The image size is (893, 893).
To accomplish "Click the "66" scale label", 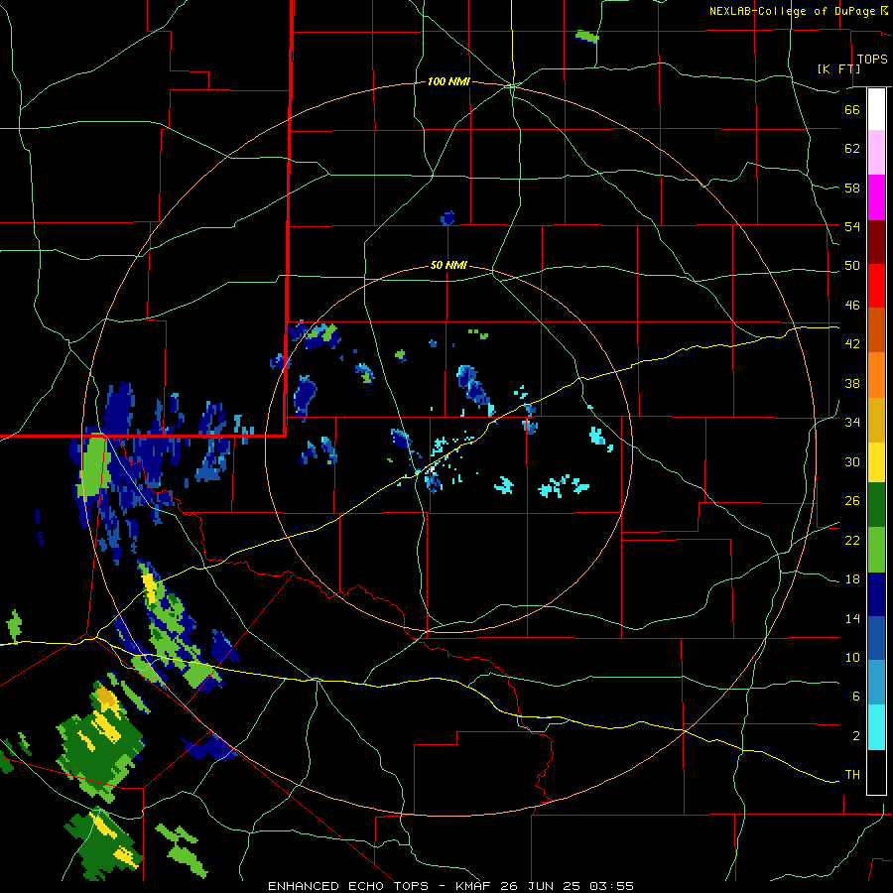I will (852, 109).
